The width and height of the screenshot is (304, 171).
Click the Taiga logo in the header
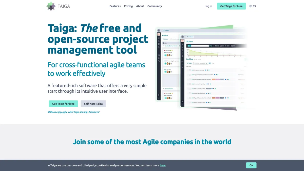[x=58, y=6]
